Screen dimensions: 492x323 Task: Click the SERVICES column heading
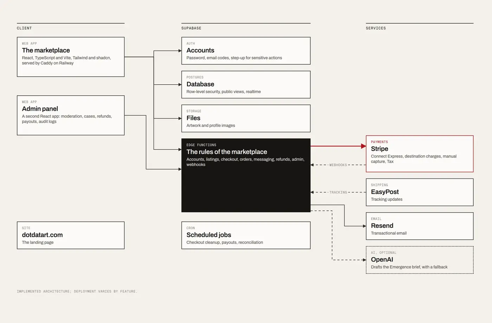tap(376, 28)
